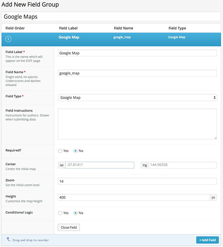Click the latitude center input field

point(99,165)
